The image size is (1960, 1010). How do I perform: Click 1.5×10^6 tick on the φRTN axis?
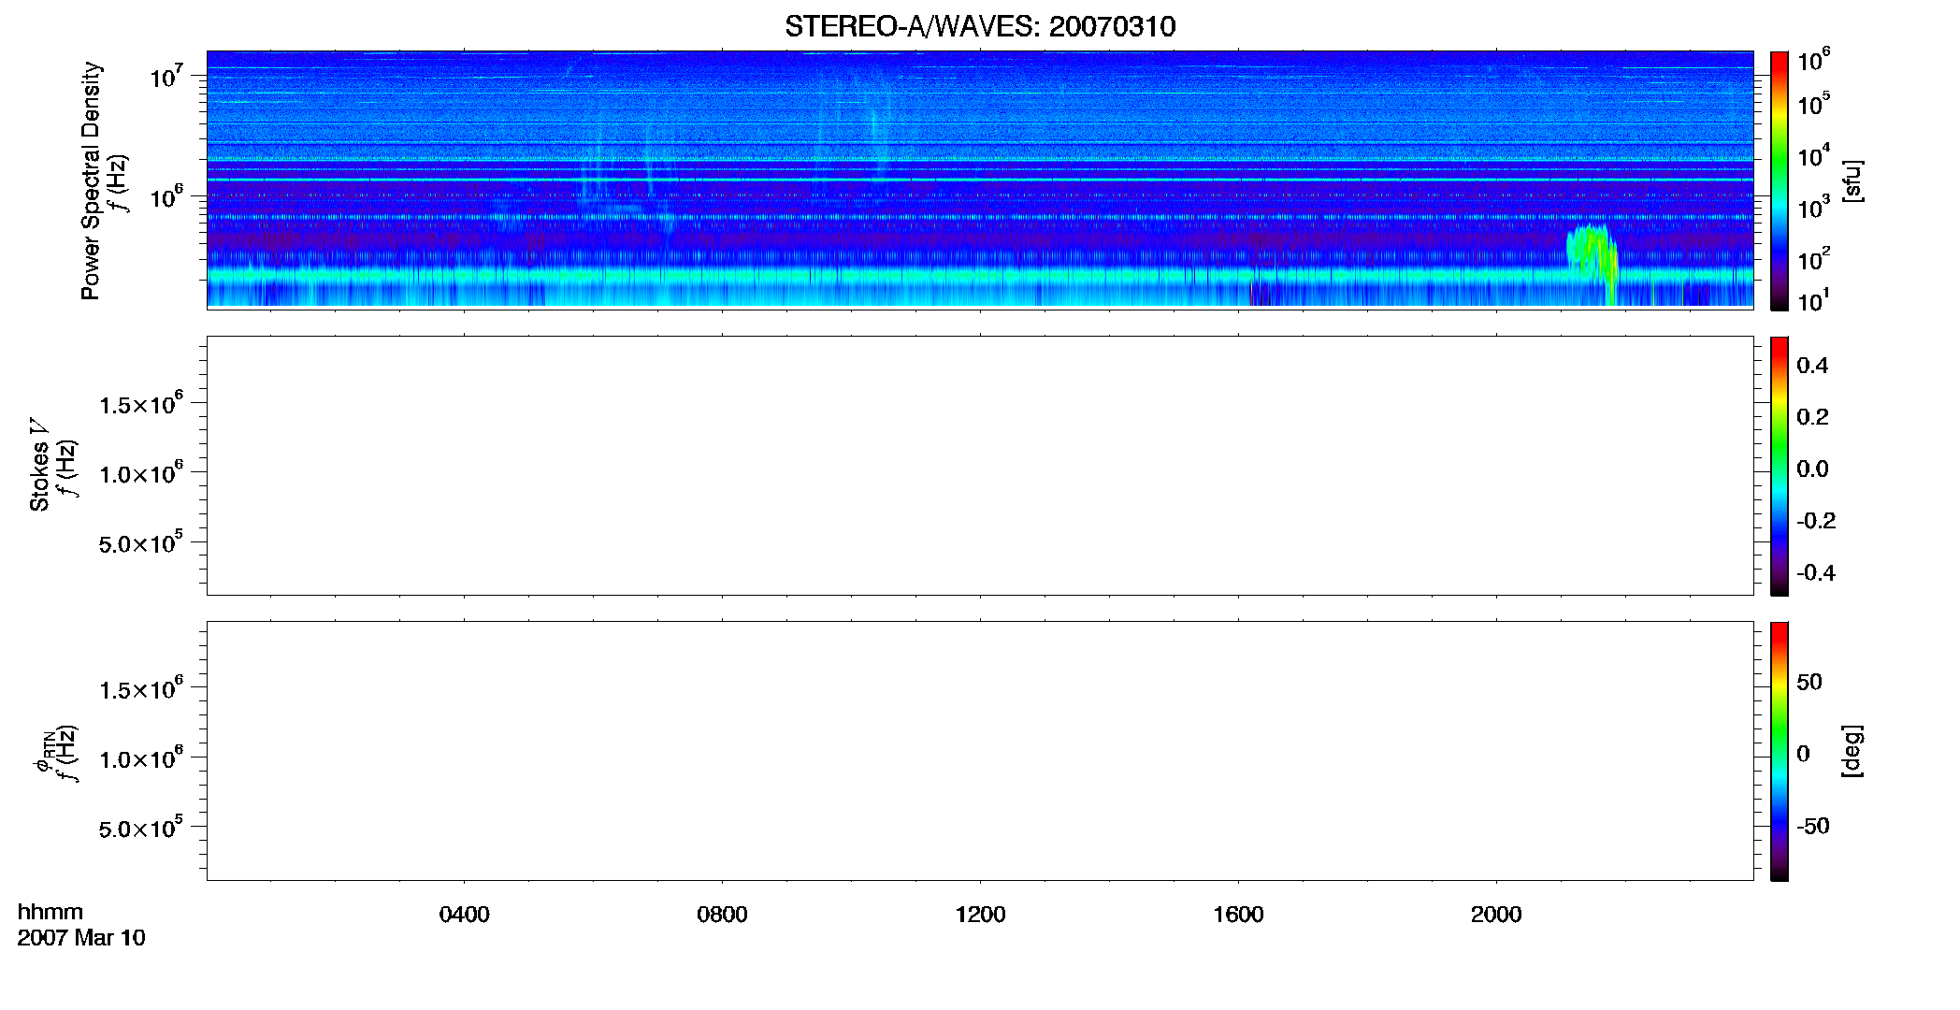[x=141, y=689]
